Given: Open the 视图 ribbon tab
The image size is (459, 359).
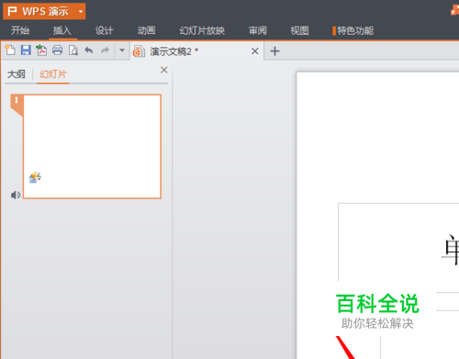Looking at the screenshot, I should click(299, 30).
